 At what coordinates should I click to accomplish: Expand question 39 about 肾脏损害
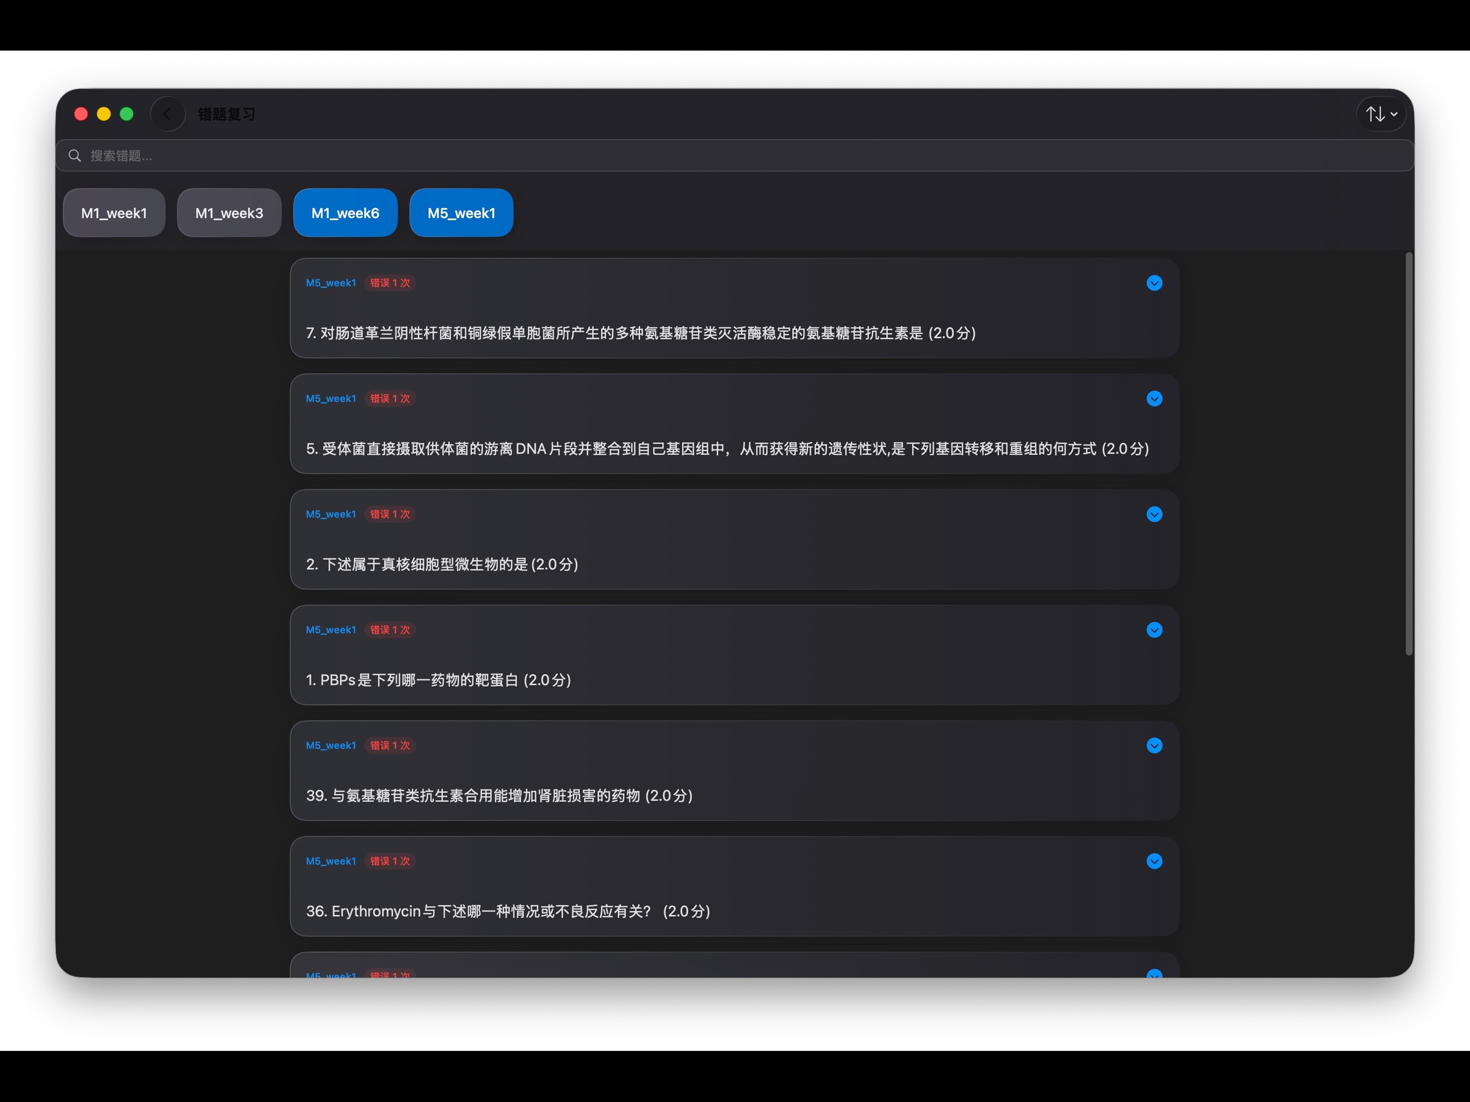pyautogui.click(x=1154, y=746)
